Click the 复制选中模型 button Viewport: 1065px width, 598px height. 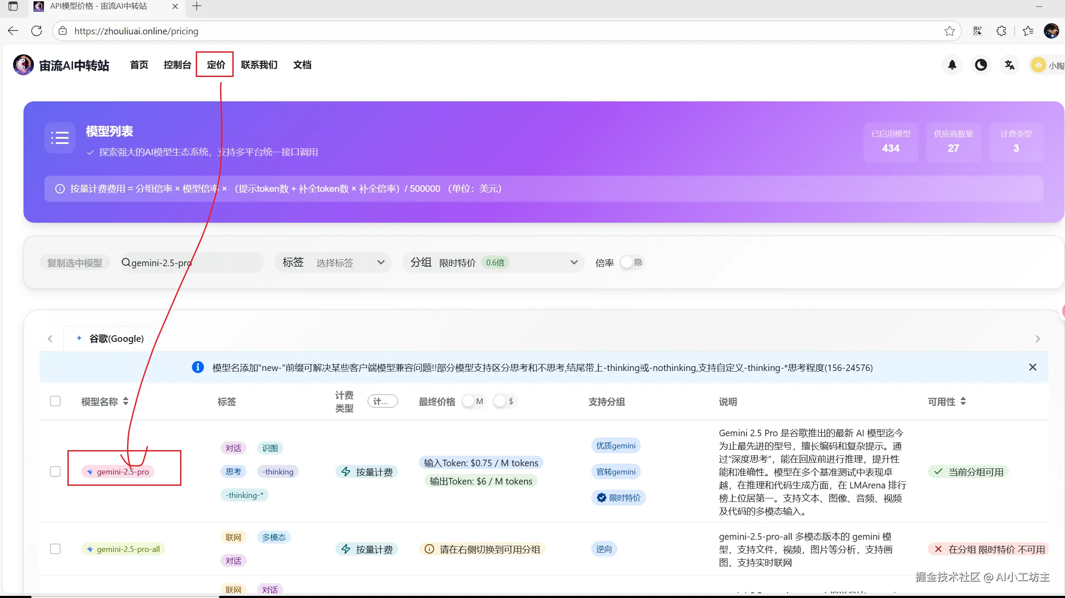point(74,263)
